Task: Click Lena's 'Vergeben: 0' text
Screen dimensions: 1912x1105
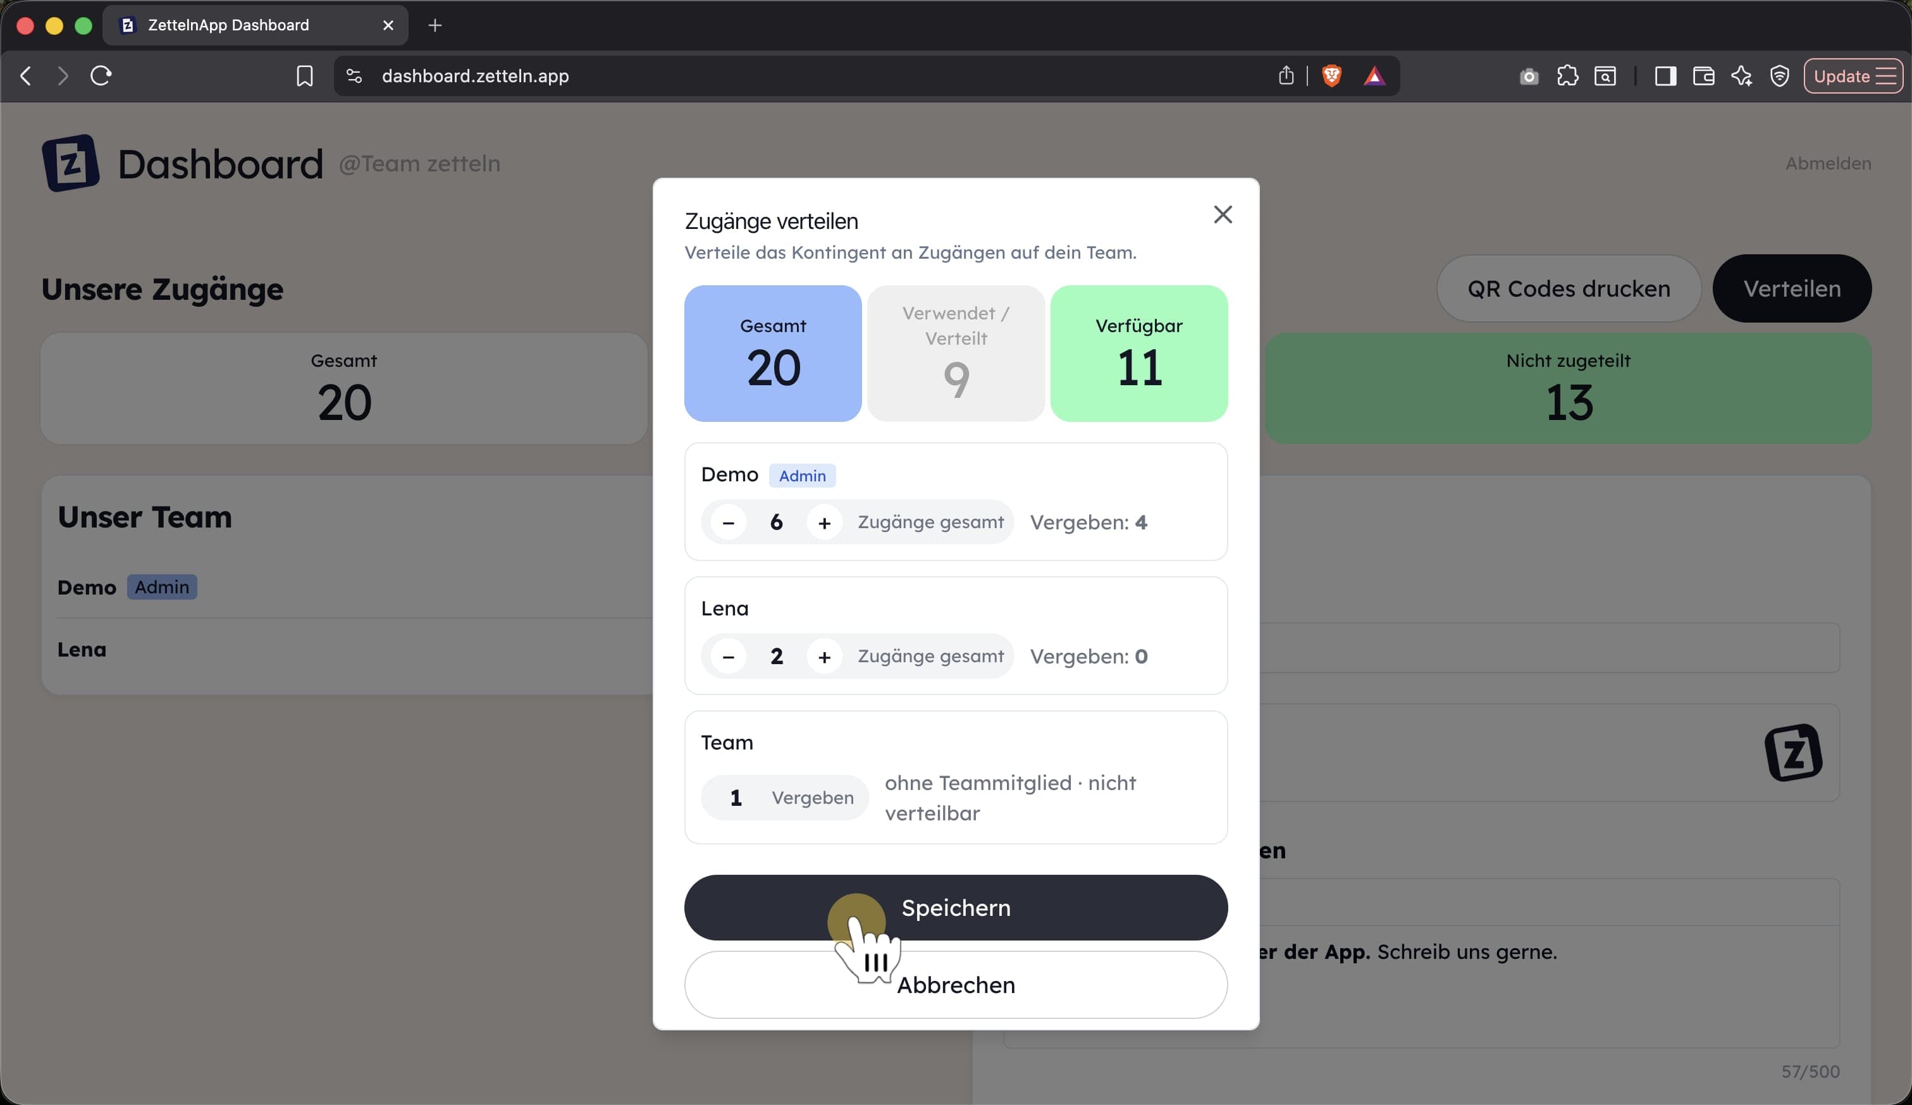Action: pyautogui.click(x=1088, y=657)
